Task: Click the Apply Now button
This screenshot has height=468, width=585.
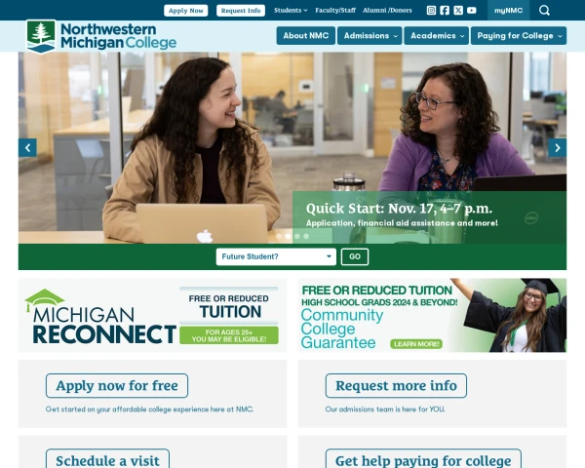Action: pos(186,11)
